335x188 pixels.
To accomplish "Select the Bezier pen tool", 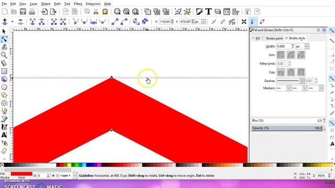I will coord(4,119).
